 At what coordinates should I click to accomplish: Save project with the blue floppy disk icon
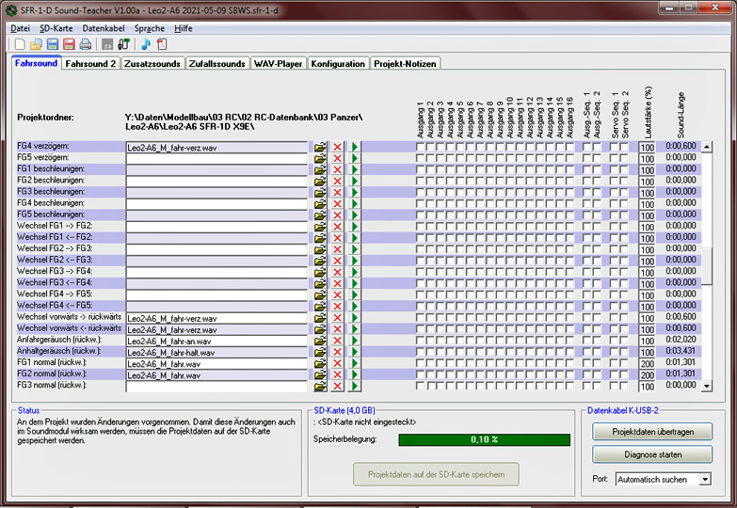point(53,44)
